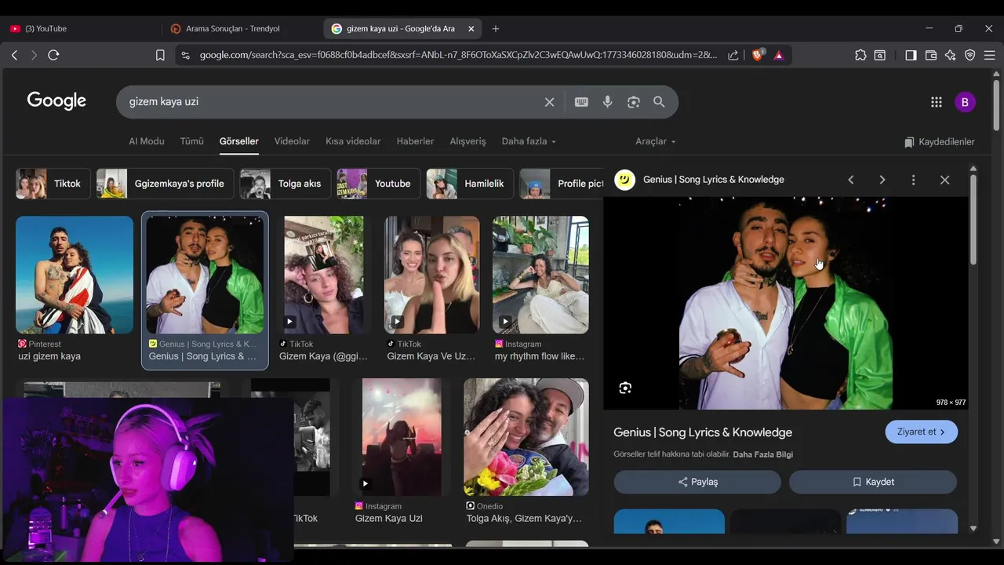This screenshot has width=1004, height=565.
Task: Expand the Daha fazla dropdown
Action: click(x=529, y=141)
